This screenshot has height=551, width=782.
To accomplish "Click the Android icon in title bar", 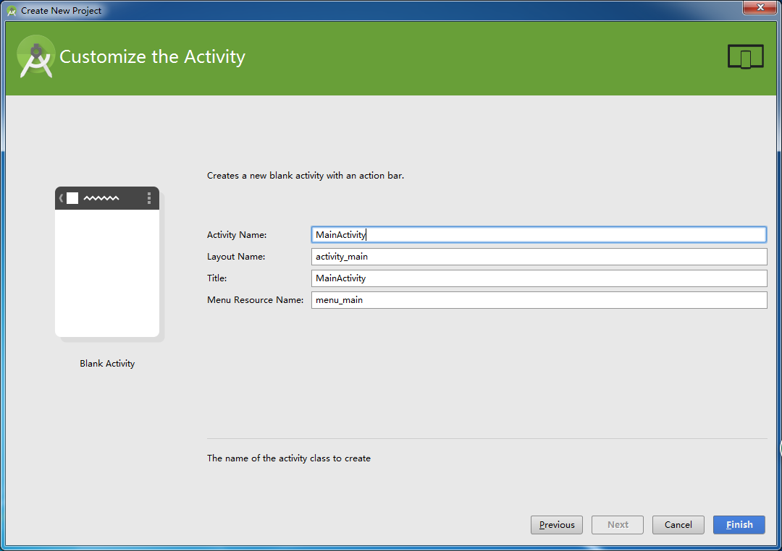I will click(12, 11).
